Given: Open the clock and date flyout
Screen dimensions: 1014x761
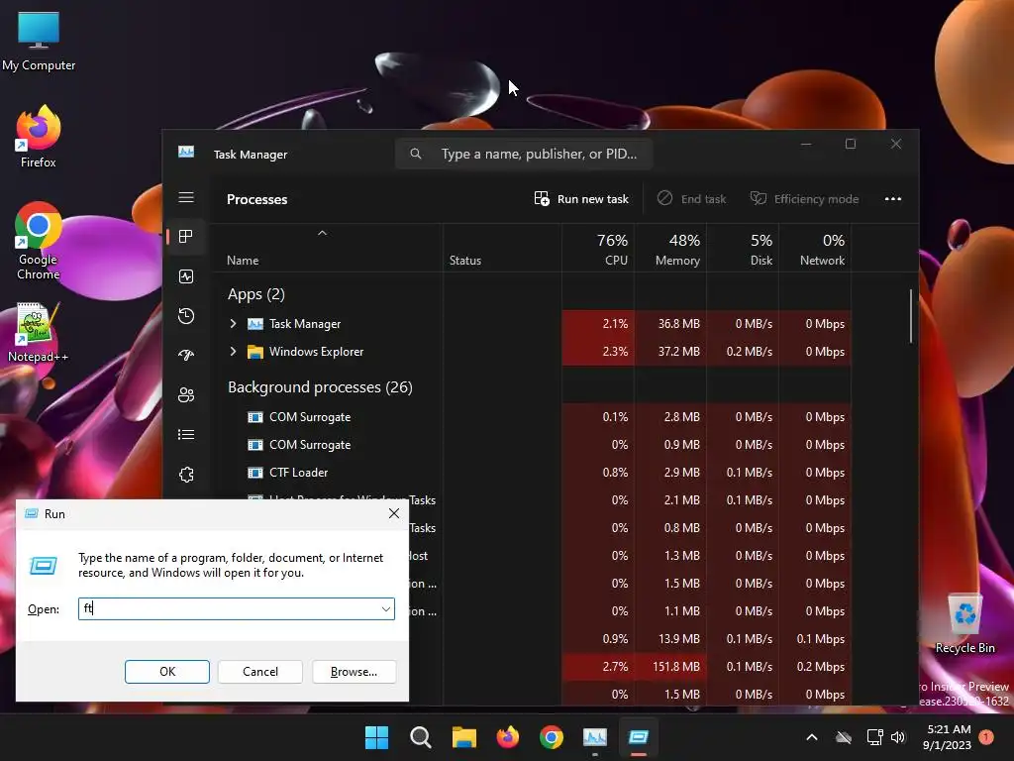Looking at the screenshot, I should pyautogui.click(x=947, y=737).
